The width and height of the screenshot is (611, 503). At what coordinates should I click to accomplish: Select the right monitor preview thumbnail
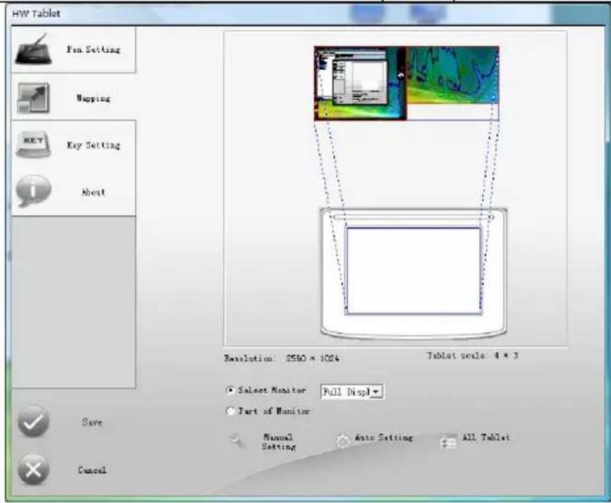click(x=453, y=75)
